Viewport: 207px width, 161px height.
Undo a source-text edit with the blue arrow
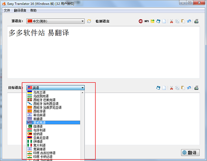(x=189, y=21)
